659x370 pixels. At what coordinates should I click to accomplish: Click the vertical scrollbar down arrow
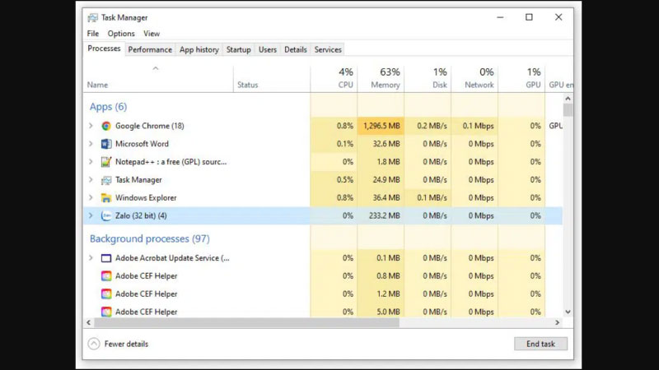click(x=568, y=312)
